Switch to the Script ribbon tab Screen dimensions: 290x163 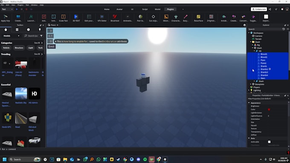click(145, 9)
